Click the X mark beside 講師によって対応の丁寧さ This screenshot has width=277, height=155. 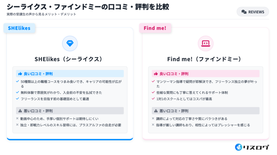(153, 118)
